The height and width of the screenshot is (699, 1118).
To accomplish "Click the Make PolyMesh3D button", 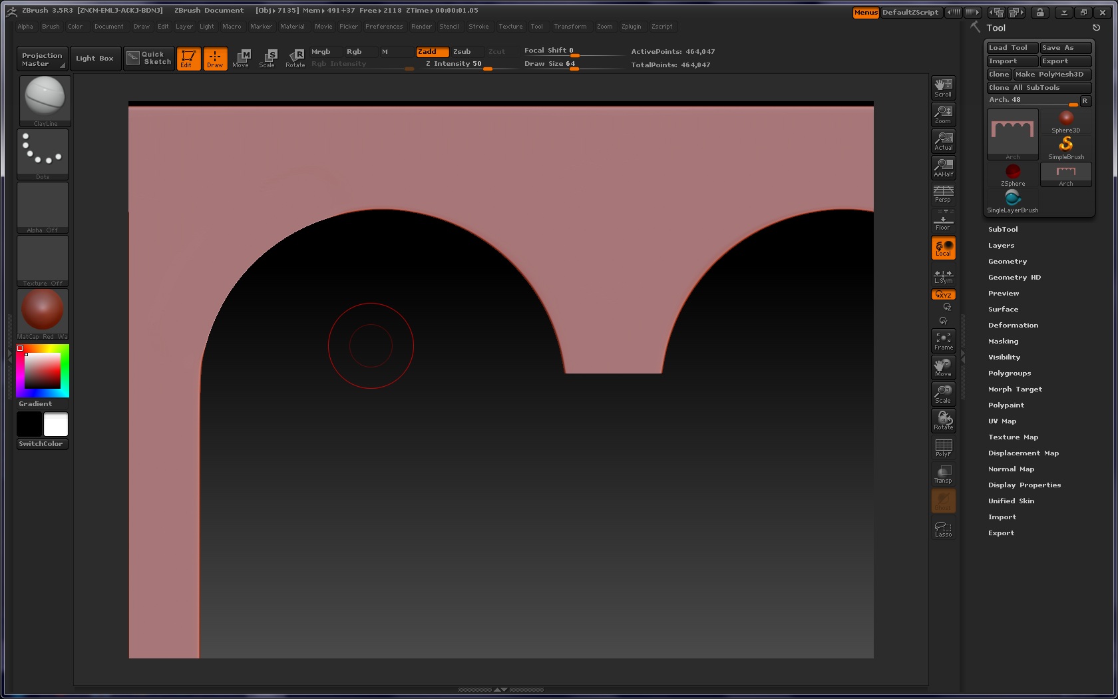I will pos(1052,74).
